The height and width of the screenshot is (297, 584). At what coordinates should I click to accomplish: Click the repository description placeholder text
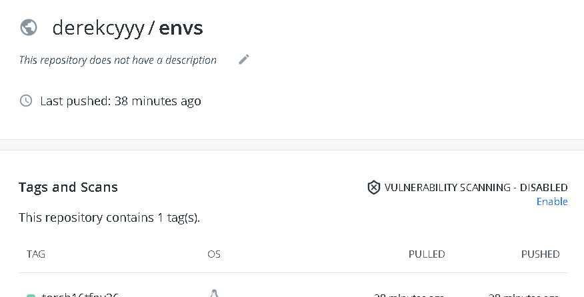[x=117, y=60]
